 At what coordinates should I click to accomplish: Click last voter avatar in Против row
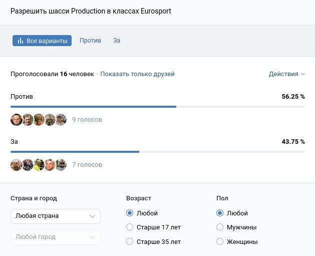pos(61,120)
